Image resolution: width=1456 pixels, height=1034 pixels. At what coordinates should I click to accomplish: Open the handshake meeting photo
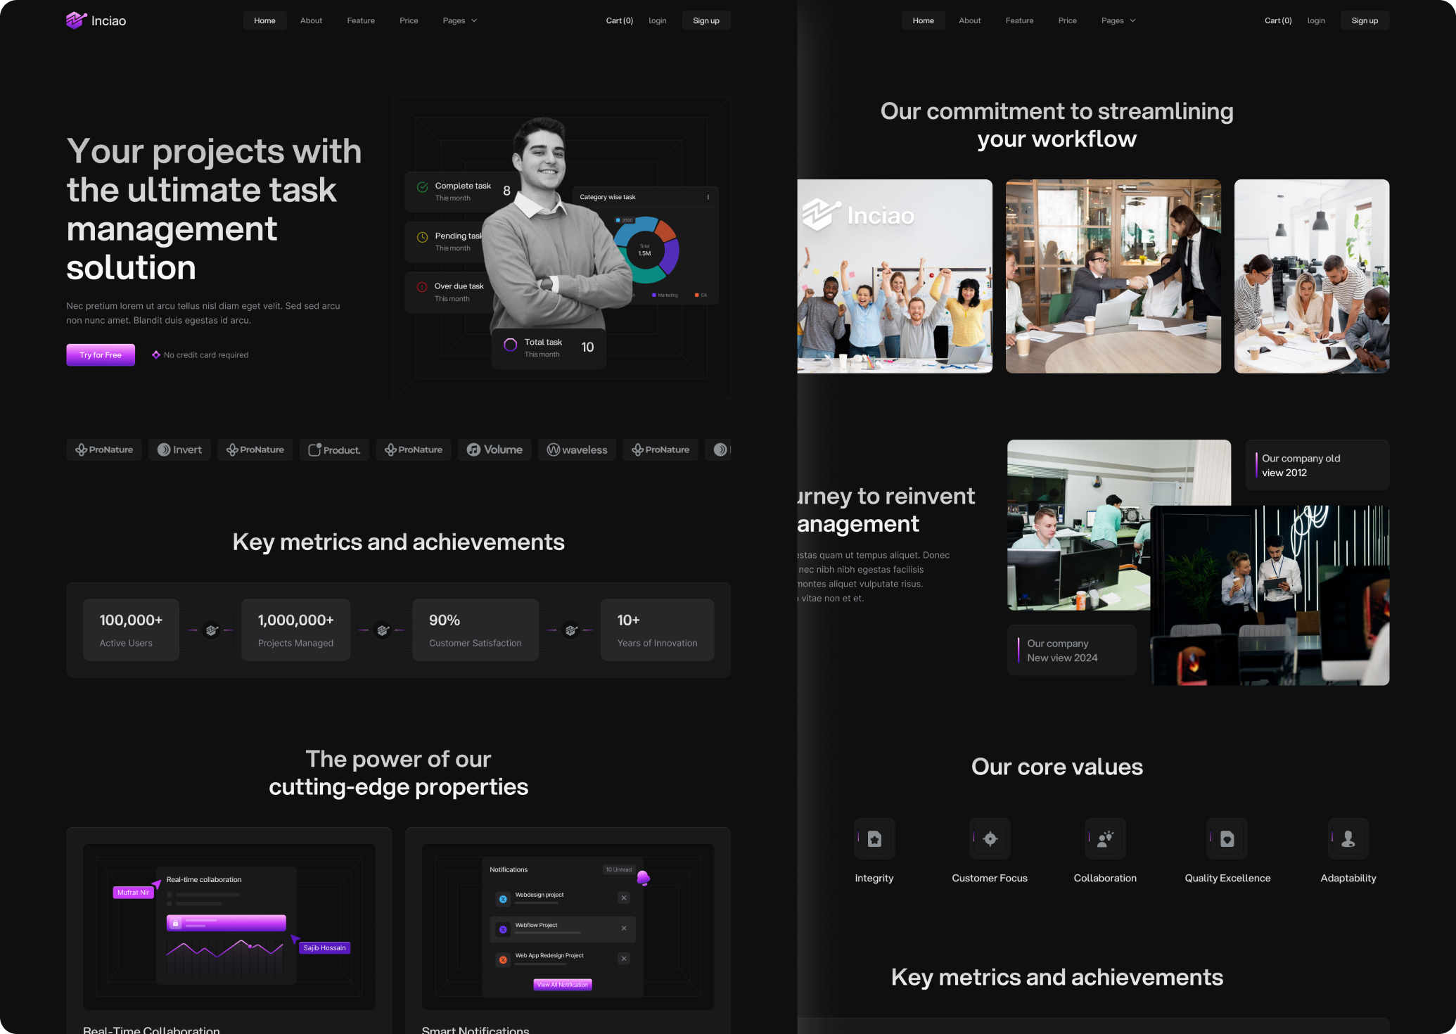[x=1113, y=276]
